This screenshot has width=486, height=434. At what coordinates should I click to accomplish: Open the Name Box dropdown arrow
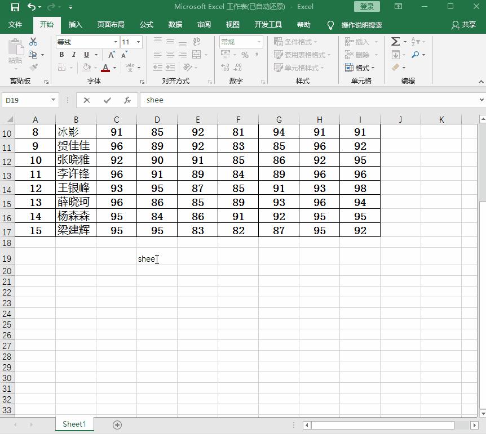pos(54,100)
